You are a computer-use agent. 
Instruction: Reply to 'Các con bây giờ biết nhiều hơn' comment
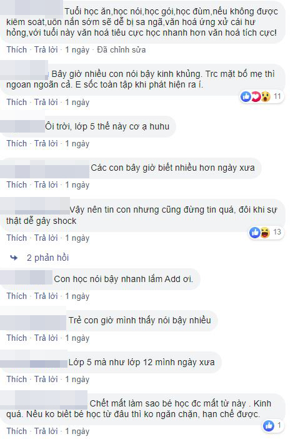[46, 184]
